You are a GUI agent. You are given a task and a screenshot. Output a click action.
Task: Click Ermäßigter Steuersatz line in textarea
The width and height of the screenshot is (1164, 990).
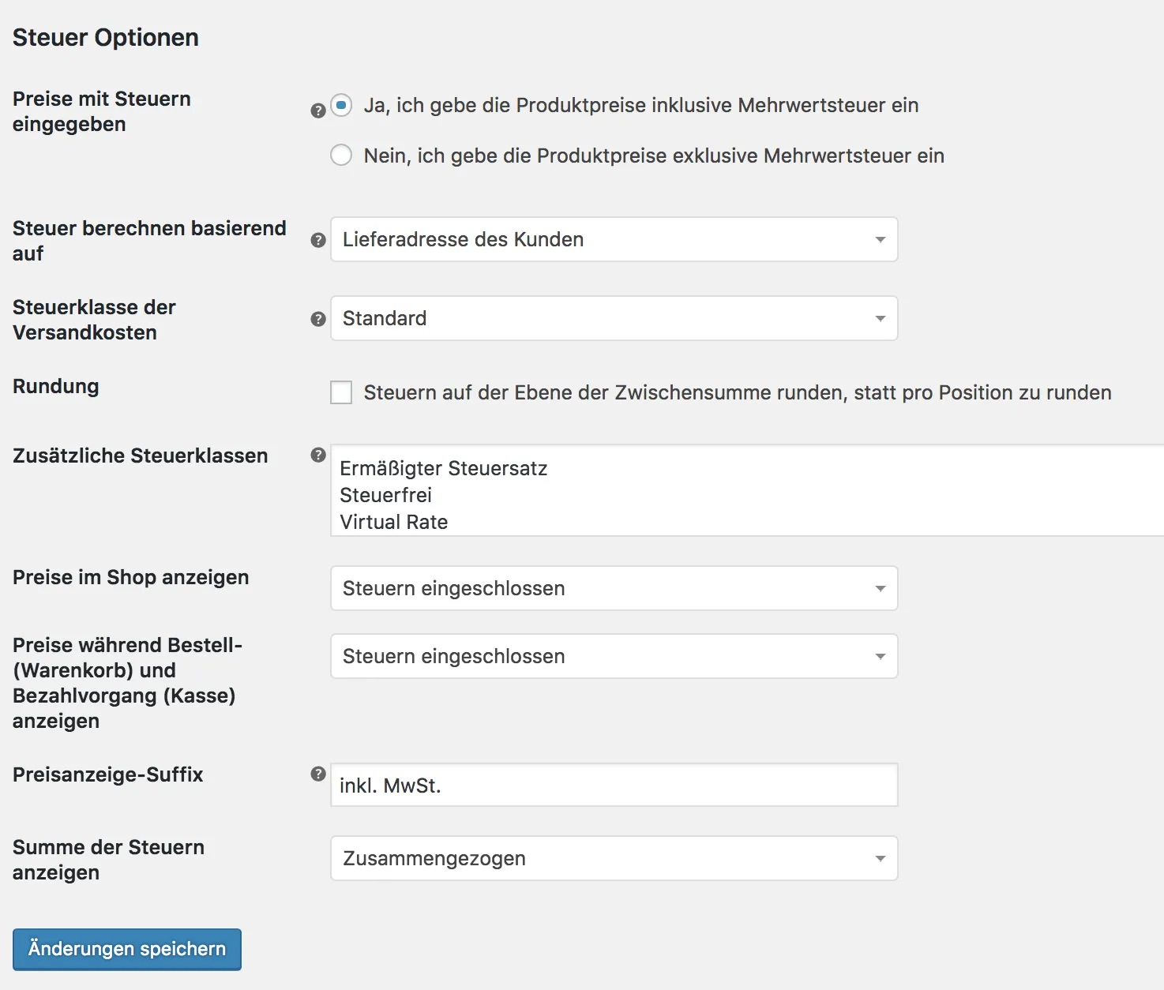point(443,468)
